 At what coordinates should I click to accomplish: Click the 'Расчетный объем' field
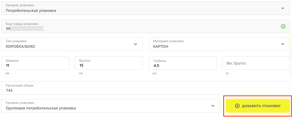coord(145,88)
